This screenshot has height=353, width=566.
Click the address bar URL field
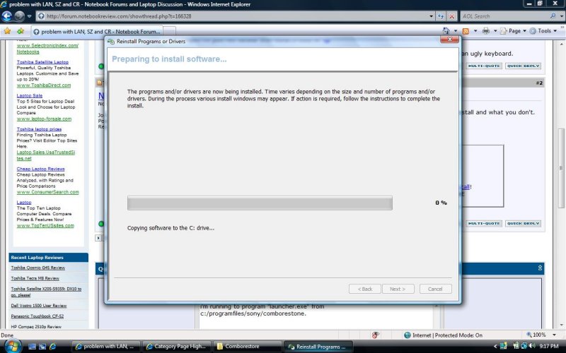[x=233, y=16]
